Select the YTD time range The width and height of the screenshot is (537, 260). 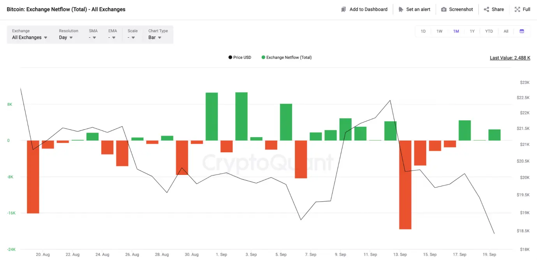click(489, 31)
